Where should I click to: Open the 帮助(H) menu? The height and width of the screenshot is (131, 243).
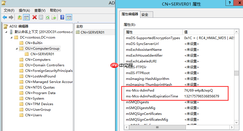click(x=55, y=10)
